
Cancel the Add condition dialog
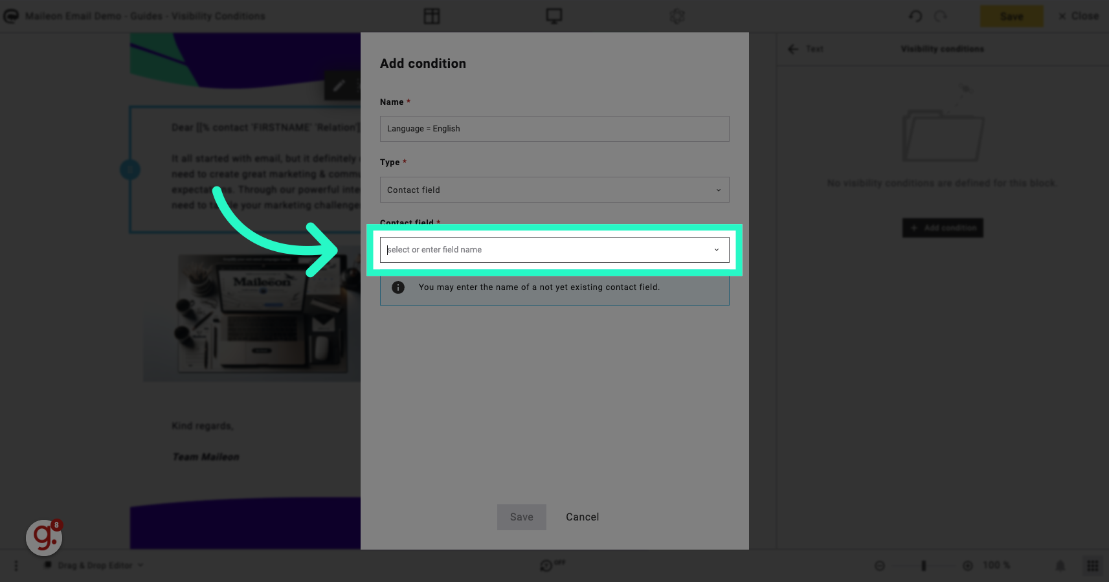[x=583, y=517]
